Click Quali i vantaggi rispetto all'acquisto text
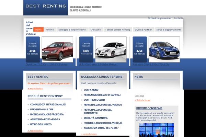206x137 pixels. (x=99, y=83)
